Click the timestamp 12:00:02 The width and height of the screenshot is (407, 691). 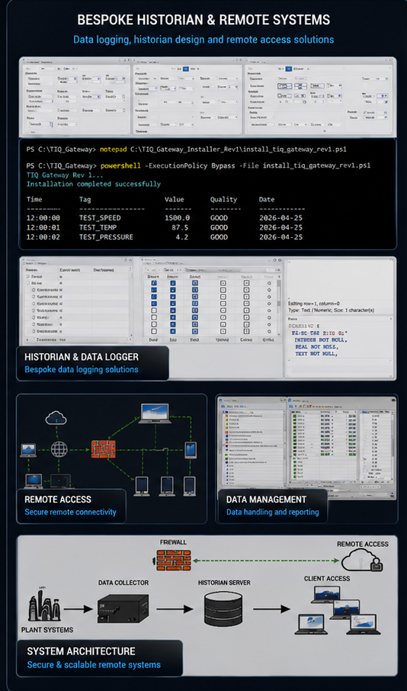(43, 237)
